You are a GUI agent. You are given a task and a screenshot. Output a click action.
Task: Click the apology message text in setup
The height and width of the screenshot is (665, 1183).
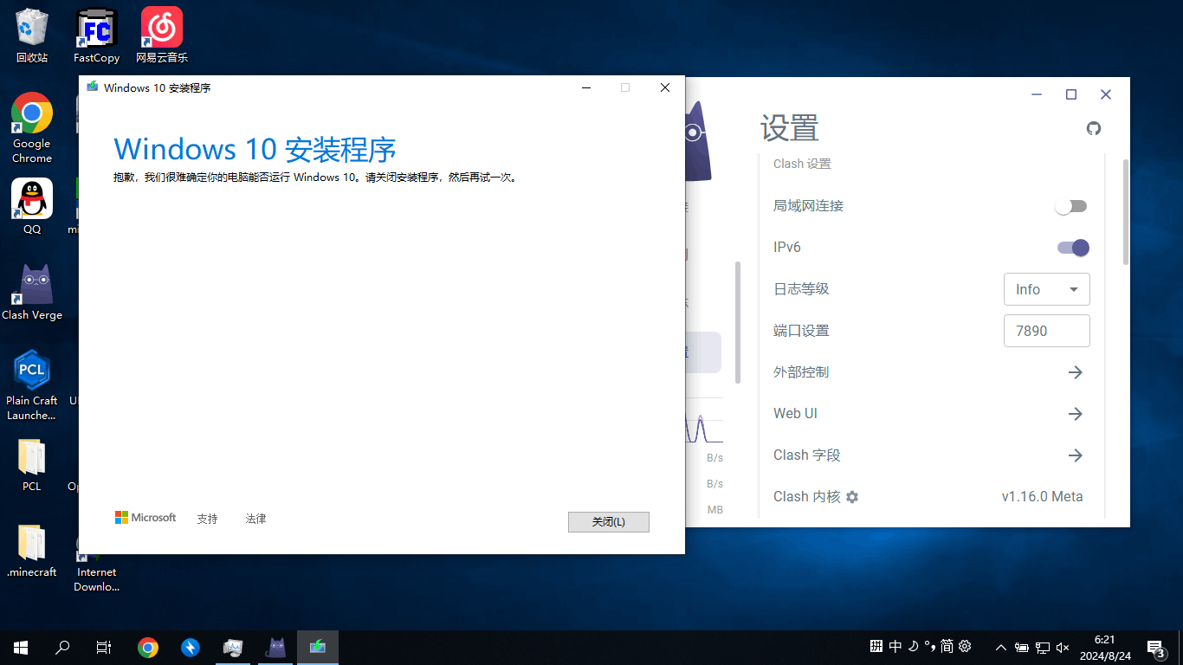tap(315, 178)
